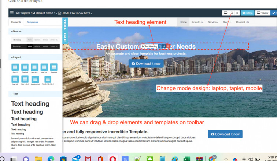Click the pencil edit icon on Text Heading
Screen dimensions: 277x163
pyautogui.click(x=164, y=46)
